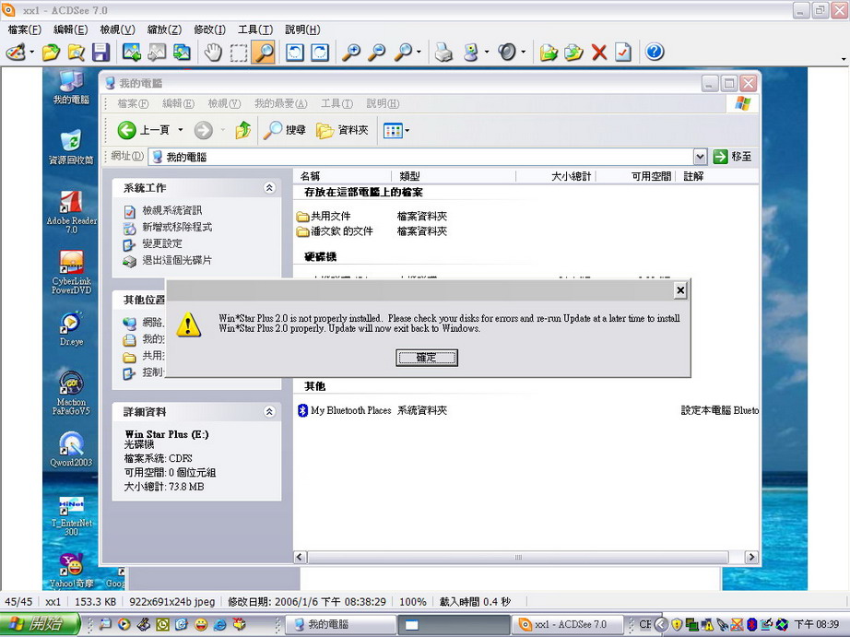This screenshot has height=637, width=850.
Task: Zoom out with the minus magnifier
Action: tap(376, 52)
